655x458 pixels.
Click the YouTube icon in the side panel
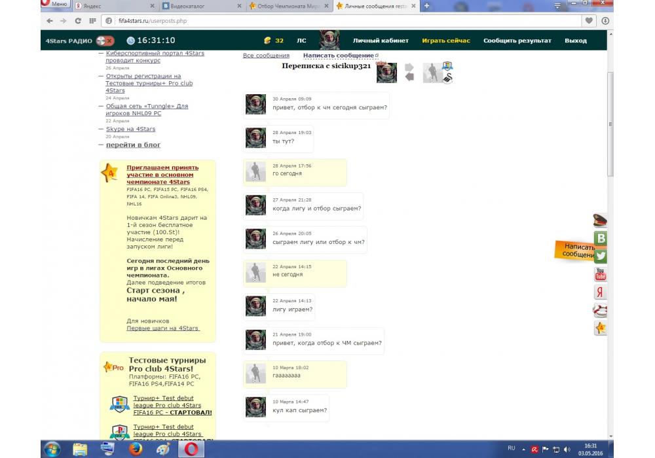pyautogui.click(x=600, y=274)
